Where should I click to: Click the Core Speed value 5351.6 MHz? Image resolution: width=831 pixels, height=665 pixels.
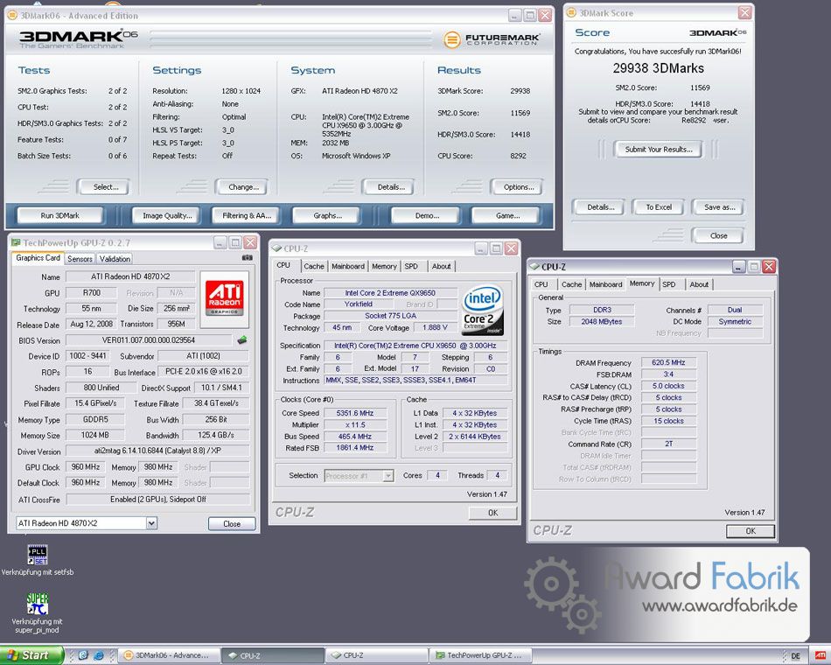354,413
